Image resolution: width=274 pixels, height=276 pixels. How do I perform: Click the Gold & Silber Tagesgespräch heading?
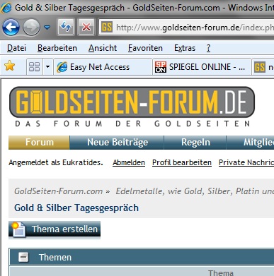76,208
